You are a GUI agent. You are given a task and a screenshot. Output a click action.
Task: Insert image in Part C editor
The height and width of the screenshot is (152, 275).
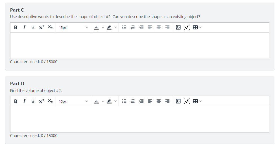click(178, 27)
